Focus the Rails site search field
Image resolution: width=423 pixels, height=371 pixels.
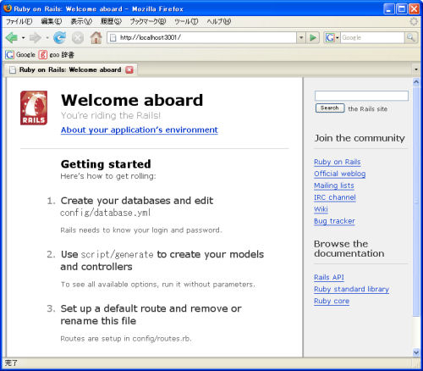pos(361,96)
